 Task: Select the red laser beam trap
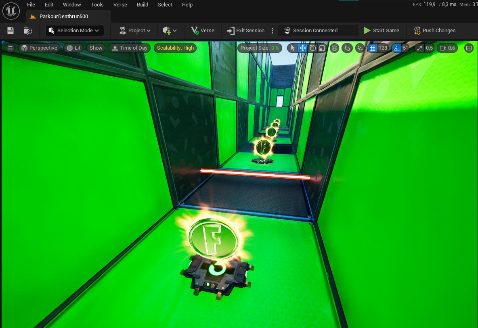click(255, 174)
